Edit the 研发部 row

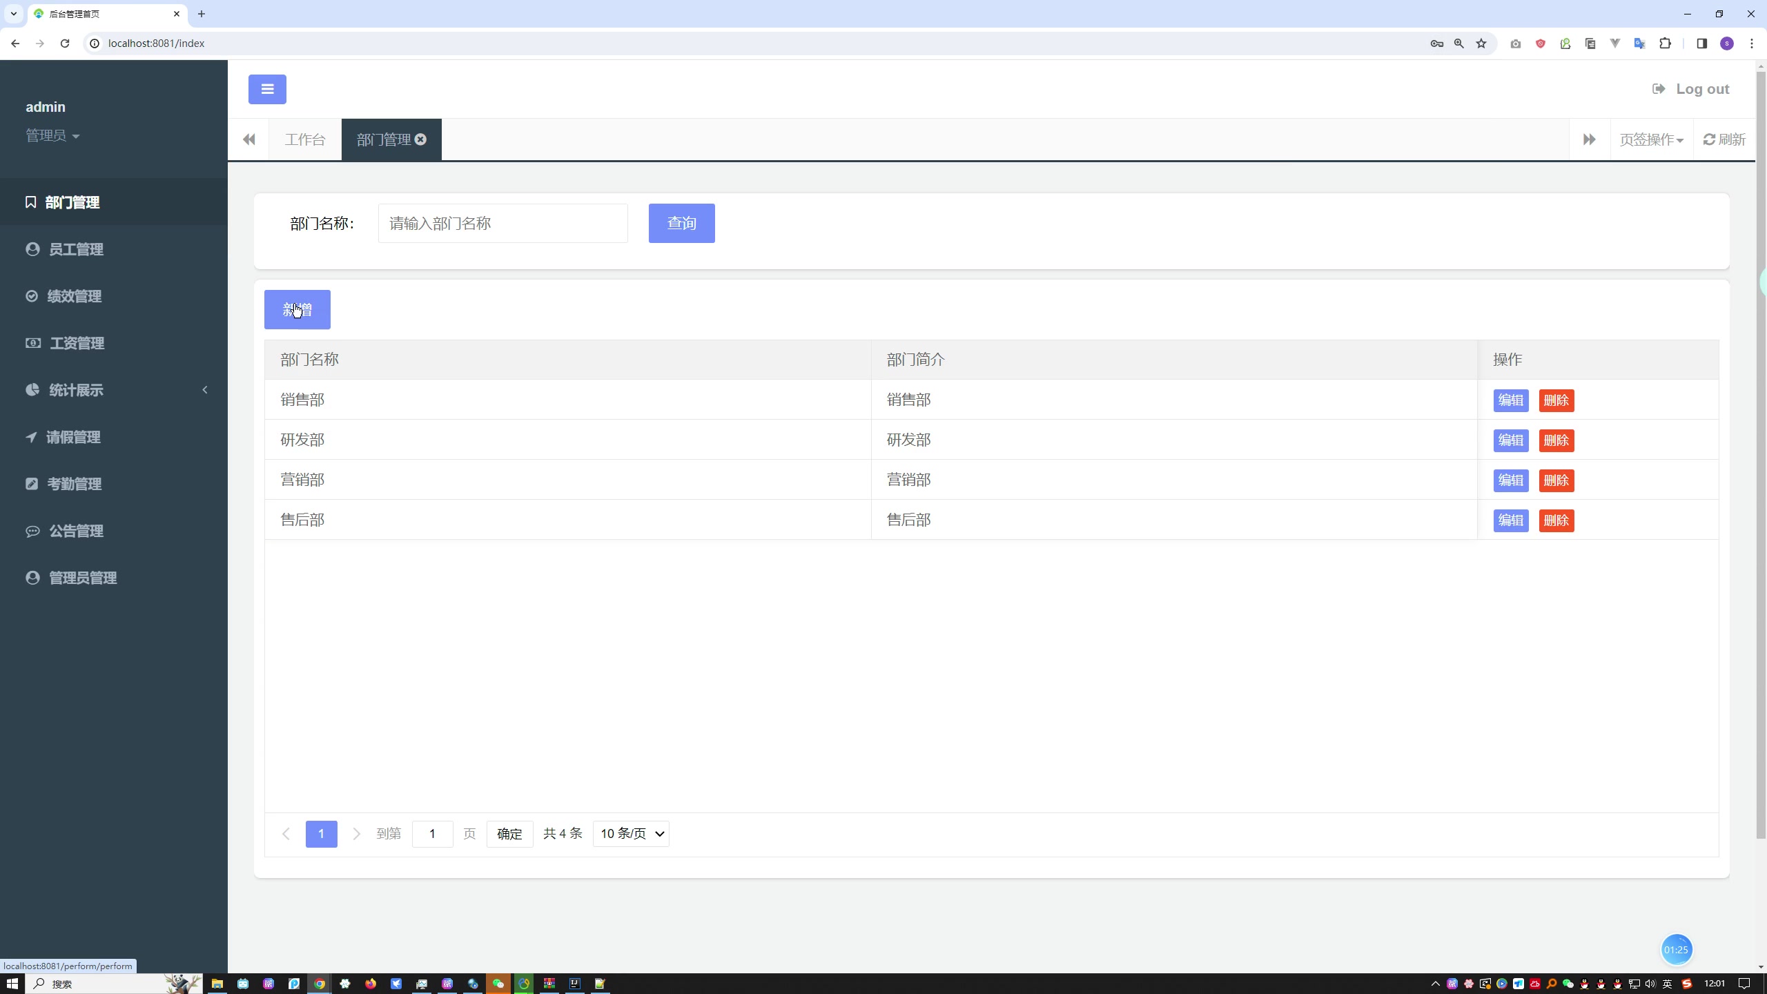(1511, 440)
